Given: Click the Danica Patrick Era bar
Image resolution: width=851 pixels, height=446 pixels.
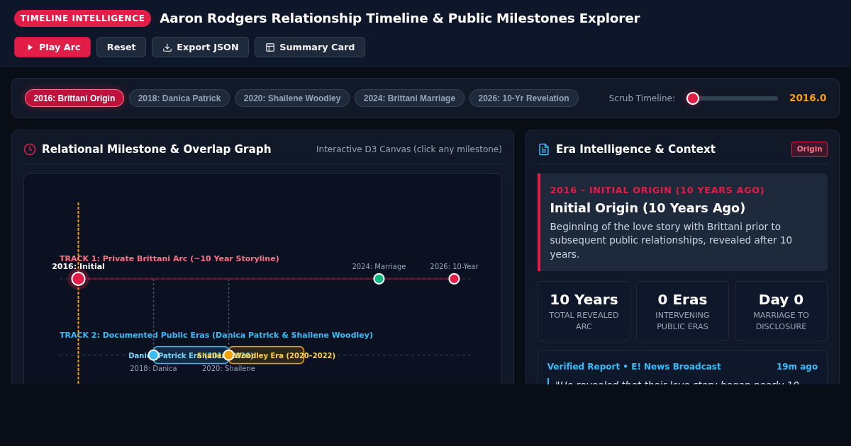Looking at the screenshot, I should click(x=191, y=355).
